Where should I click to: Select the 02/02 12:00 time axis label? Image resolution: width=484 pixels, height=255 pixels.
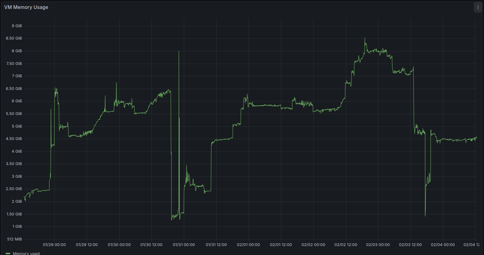tap(346, 244)
